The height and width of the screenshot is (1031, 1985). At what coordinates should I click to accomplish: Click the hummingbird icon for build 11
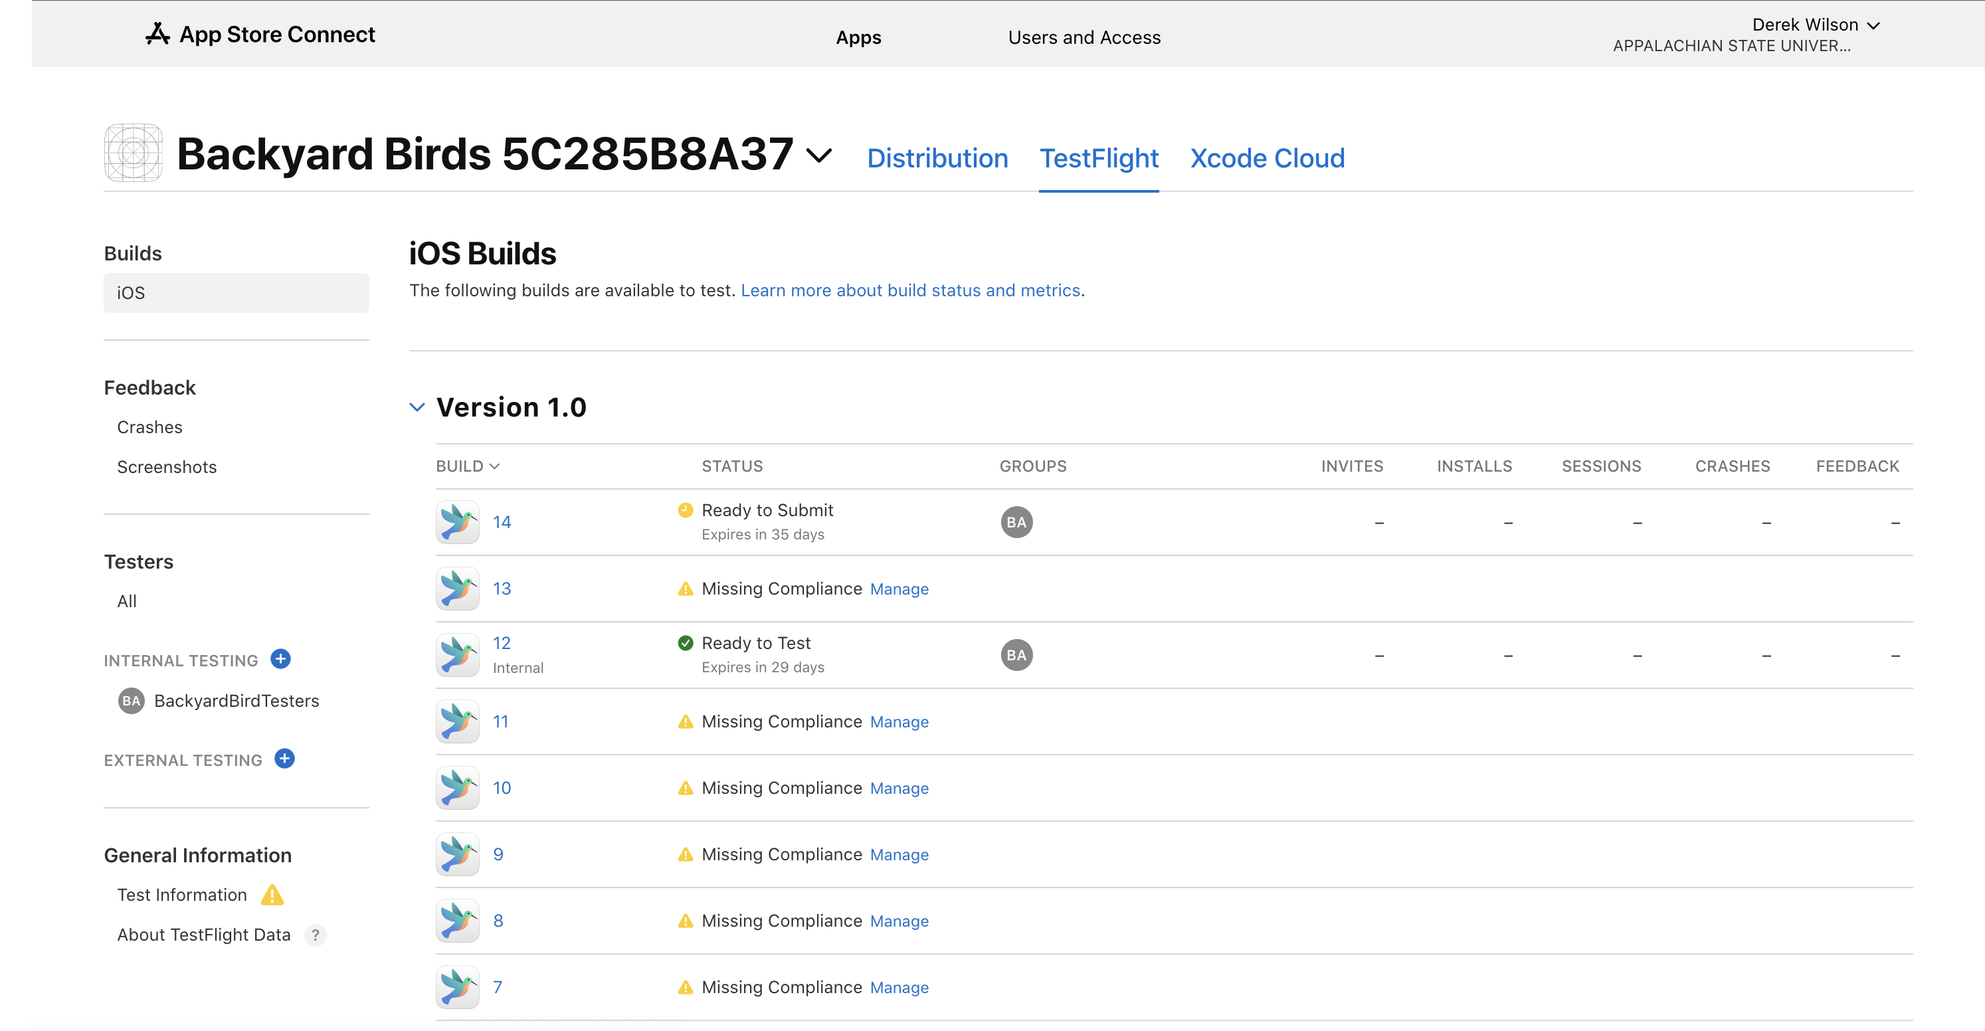457,721
